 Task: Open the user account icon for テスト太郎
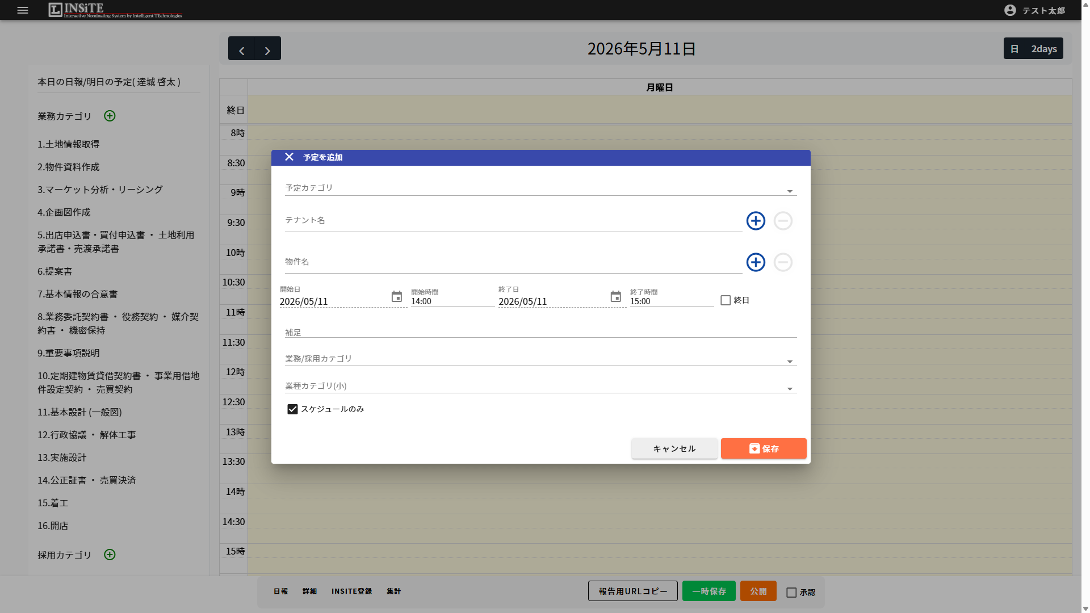1010,10
